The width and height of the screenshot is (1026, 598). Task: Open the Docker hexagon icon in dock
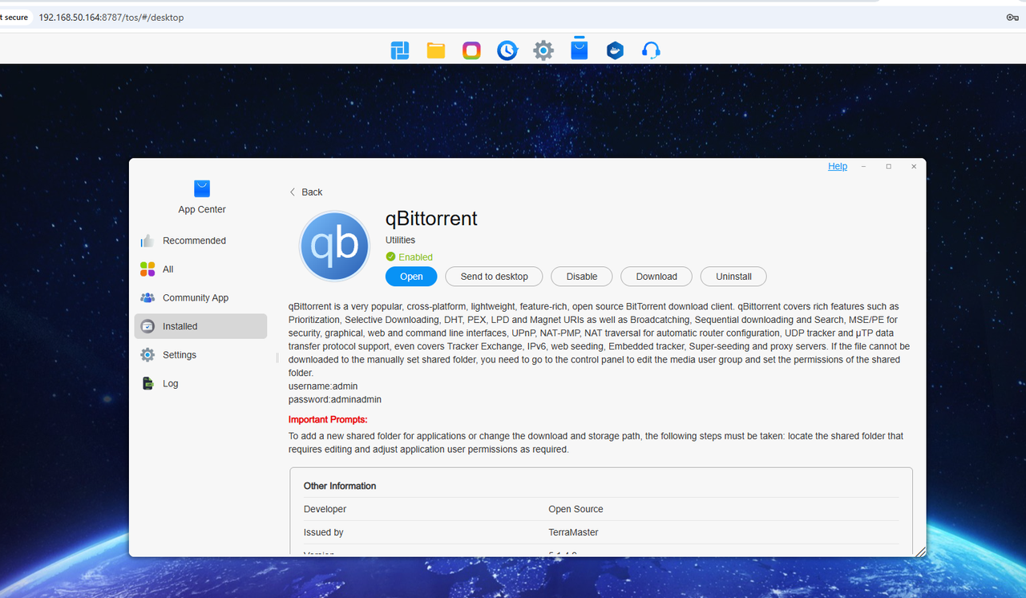tap(615, 51)
